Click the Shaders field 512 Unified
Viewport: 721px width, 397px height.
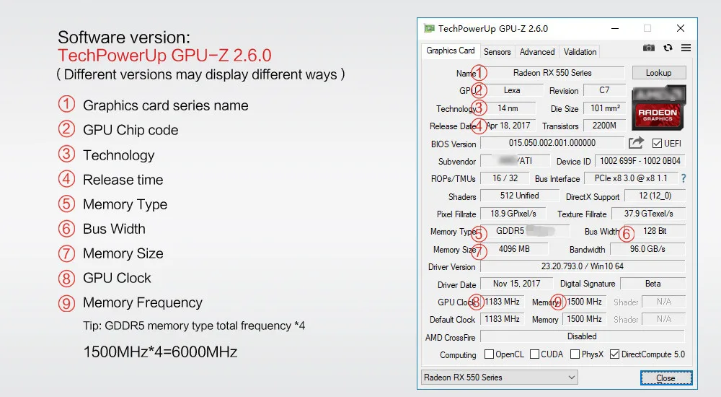pos(520,196)
